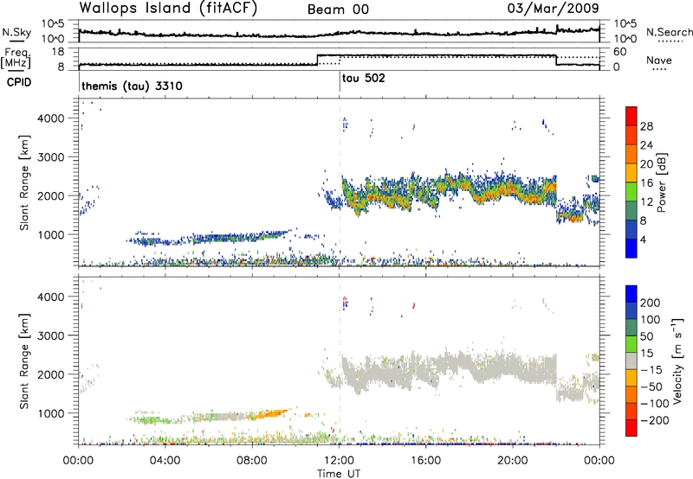This screenshot has height=479, width=693.
Task: Click the '16:00' time axis tick label
Action: pos(425,461)
